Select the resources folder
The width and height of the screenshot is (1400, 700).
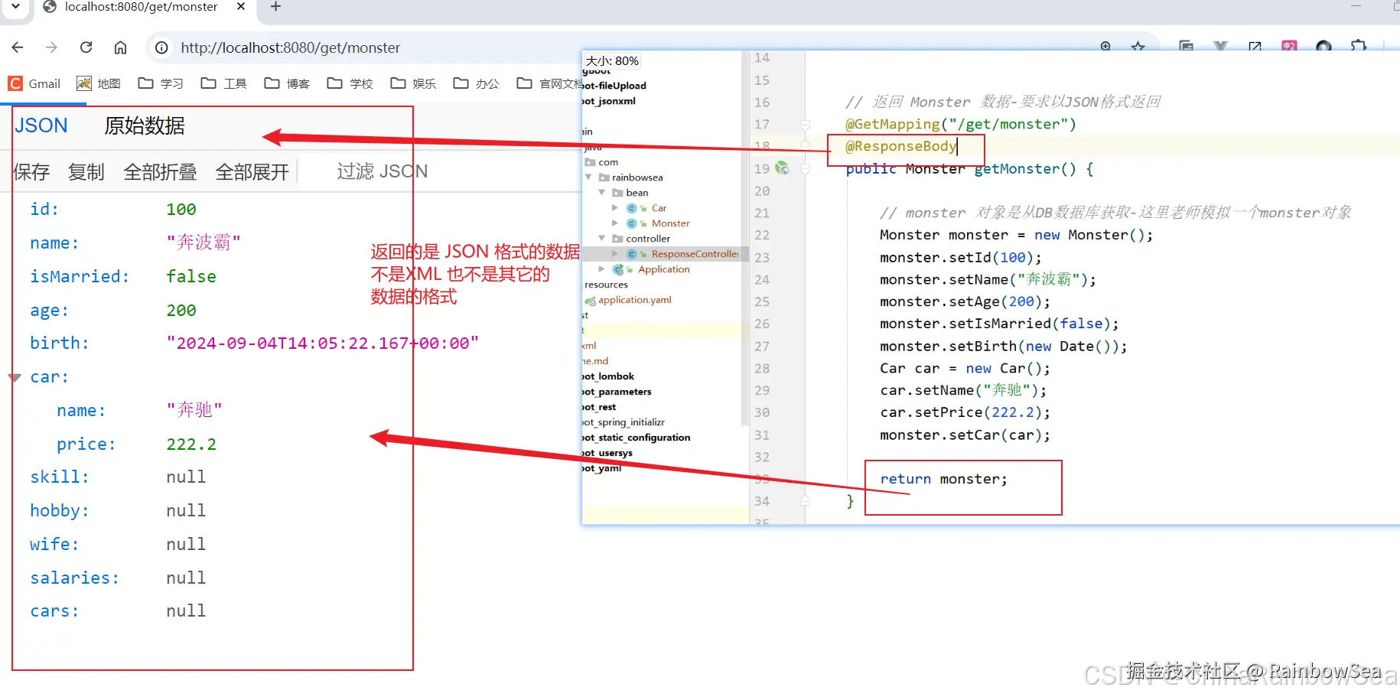pos(606,285)
